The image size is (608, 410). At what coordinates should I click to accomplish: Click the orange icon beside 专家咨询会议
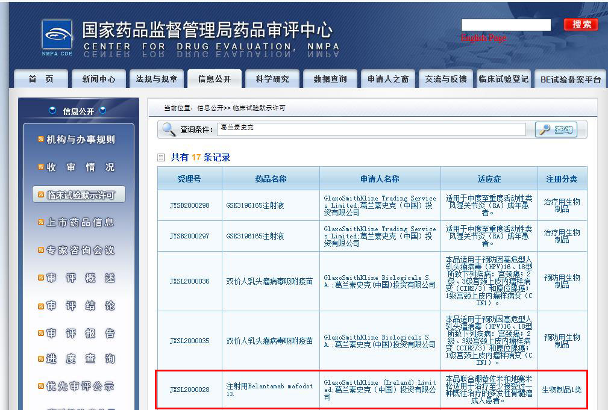tap(41, 250)
